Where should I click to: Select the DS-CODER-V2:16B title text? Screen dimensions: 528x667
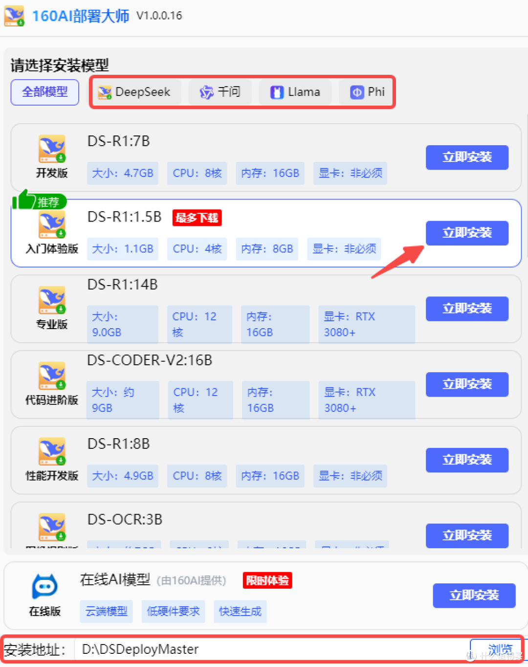click(150, 360)
